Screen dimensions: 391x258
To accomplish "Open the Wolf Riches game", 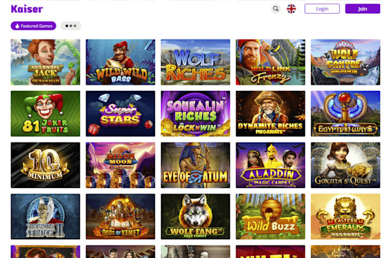I will (196, 62).
